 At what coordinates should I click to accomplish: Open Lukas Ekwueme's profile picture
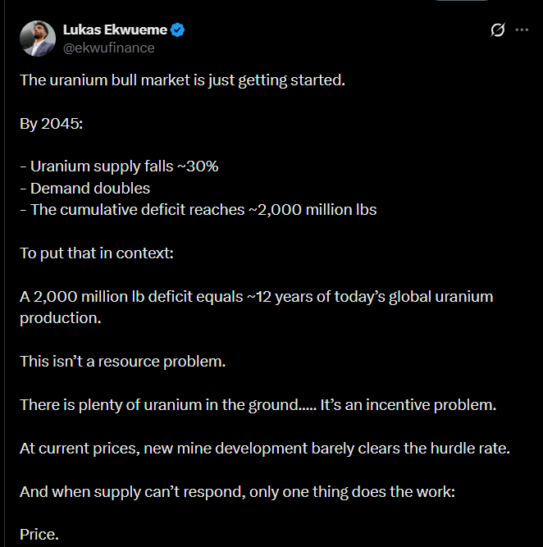click(38, 39)
